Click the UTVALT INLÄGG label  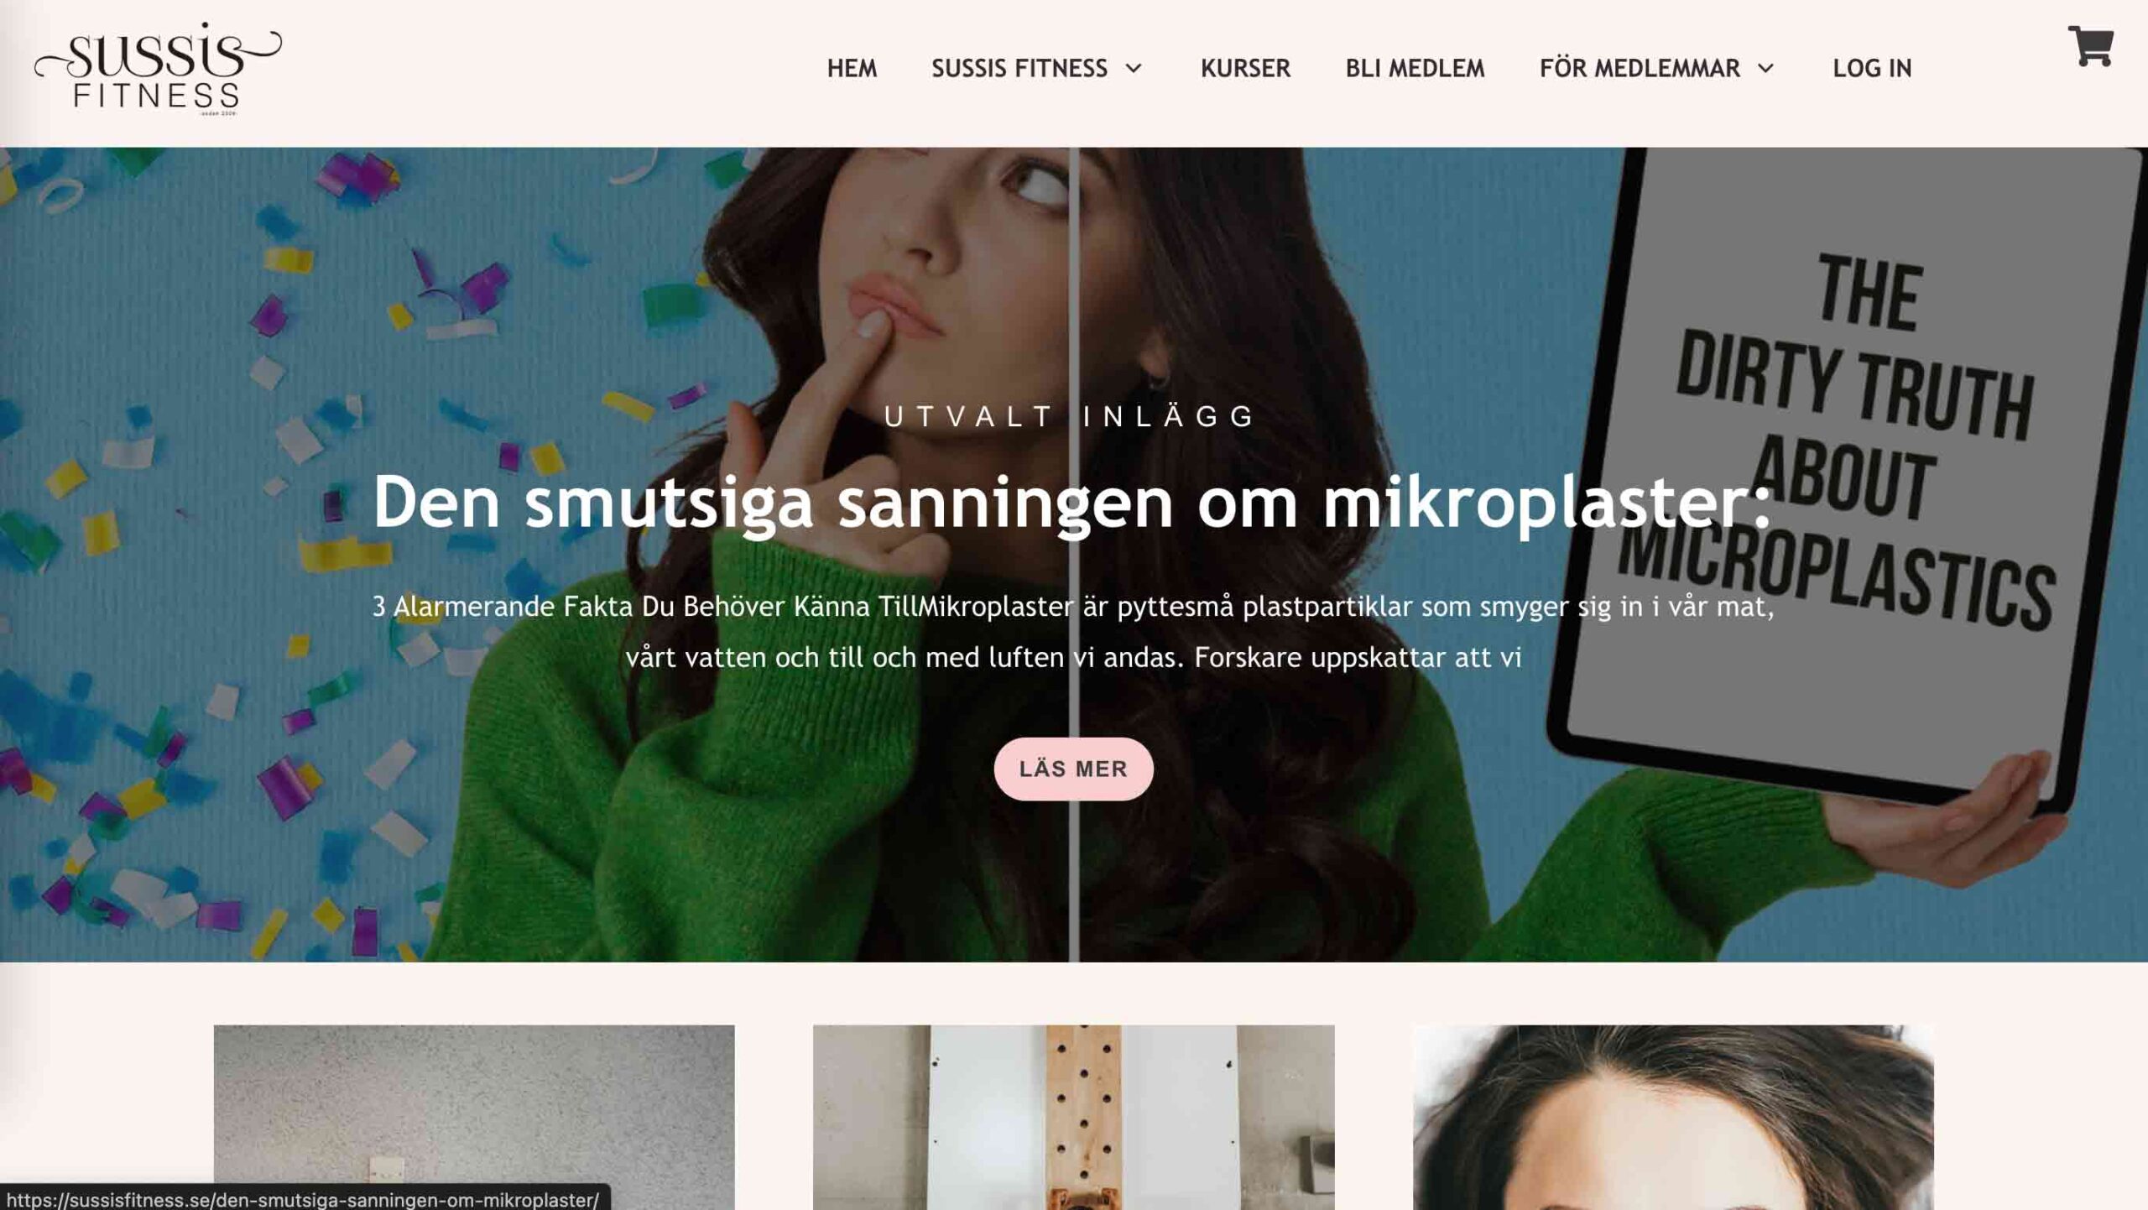point(1071,416)
